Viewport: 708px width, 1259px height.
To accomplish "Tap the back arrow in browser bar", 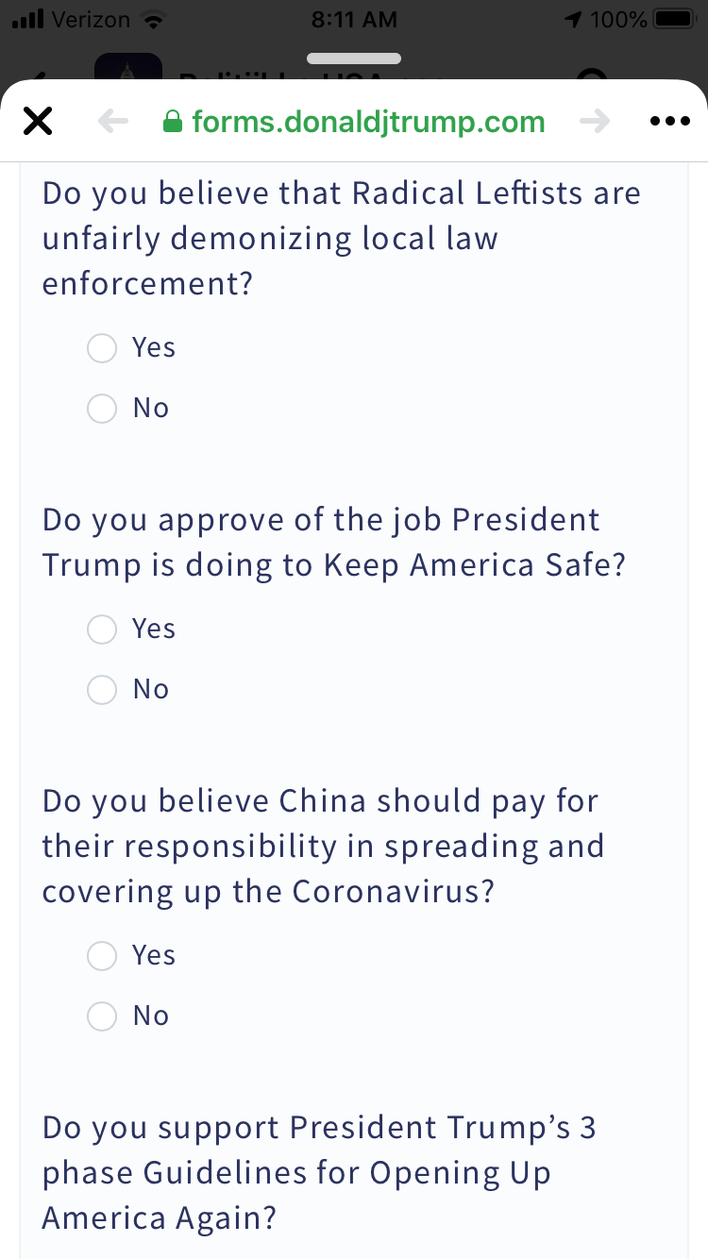I will (x=113, y=122).
